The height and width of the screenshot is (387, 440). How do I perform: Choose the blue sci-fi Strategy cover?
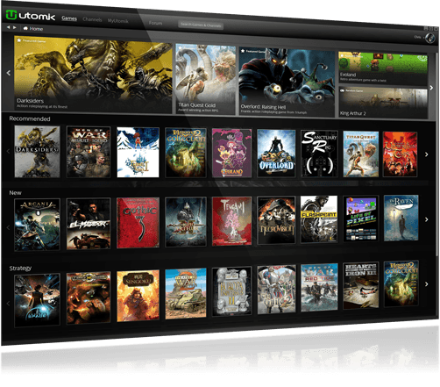(x=37, y=300)
